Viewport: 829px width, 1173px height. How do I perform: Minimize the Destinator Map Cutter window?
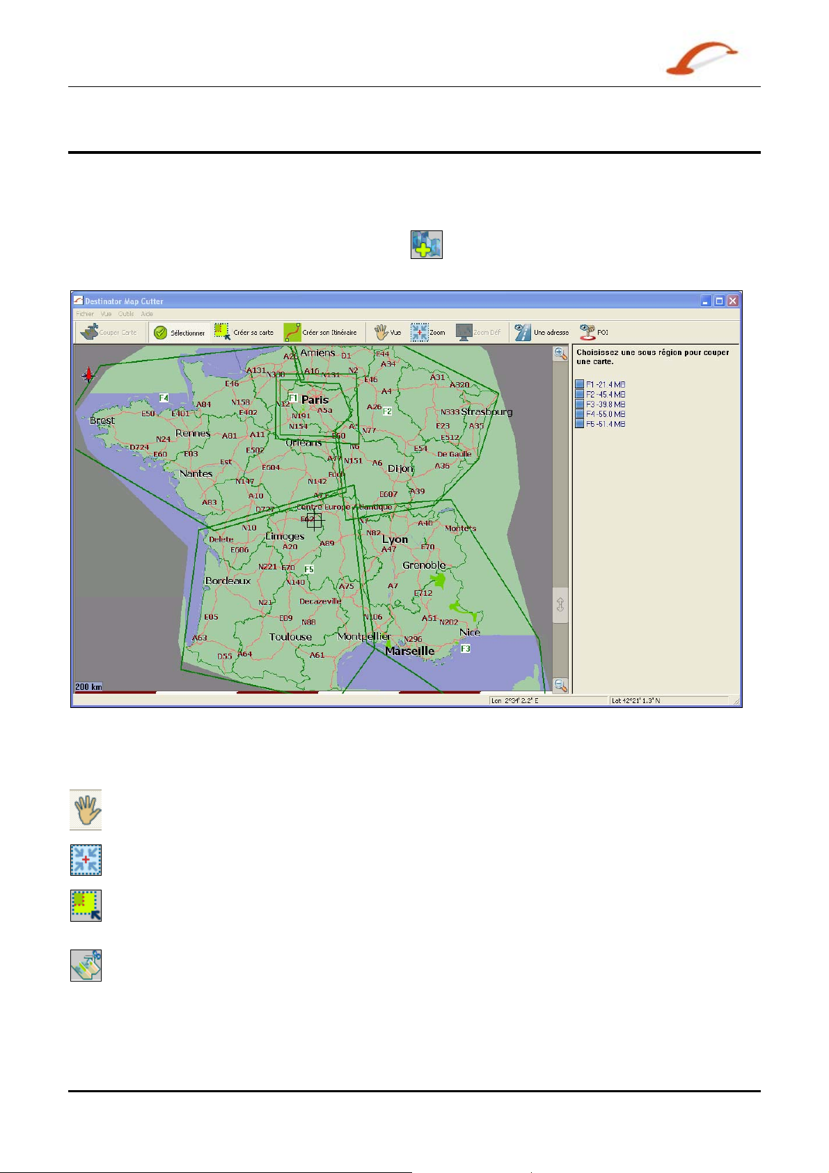(x=706, y=301)
